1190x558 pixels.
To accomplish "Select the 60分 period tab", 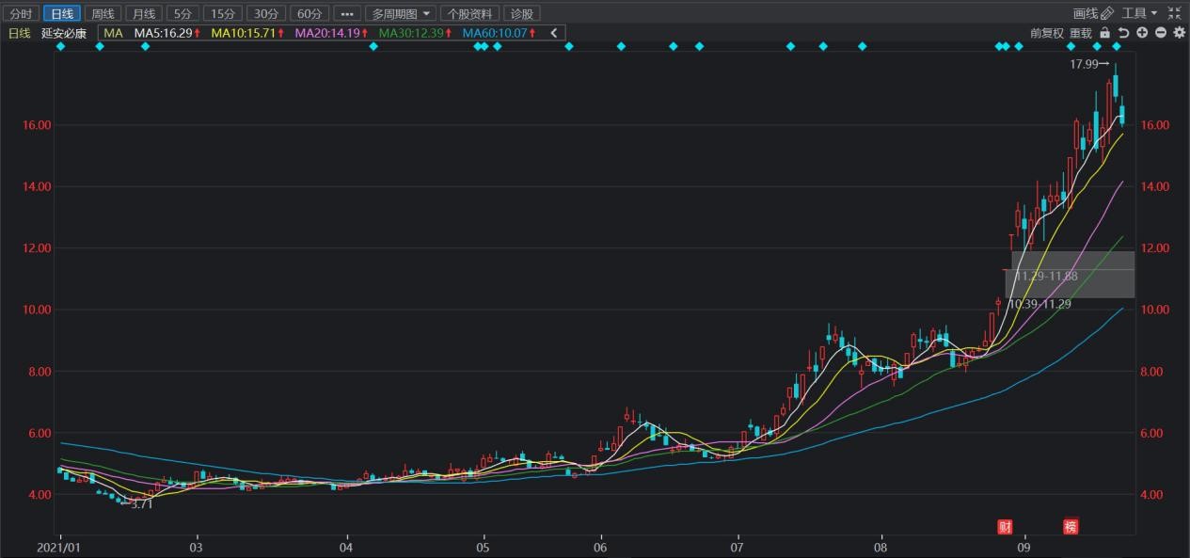I will point(309,14).
